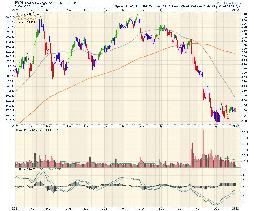Click the volume bars legend icon
This screenshot has width=254, height=211.
pyautogui.click(x=16, y=130)
